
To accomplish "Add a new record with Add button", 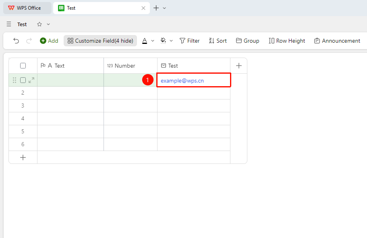I will 49,41.
